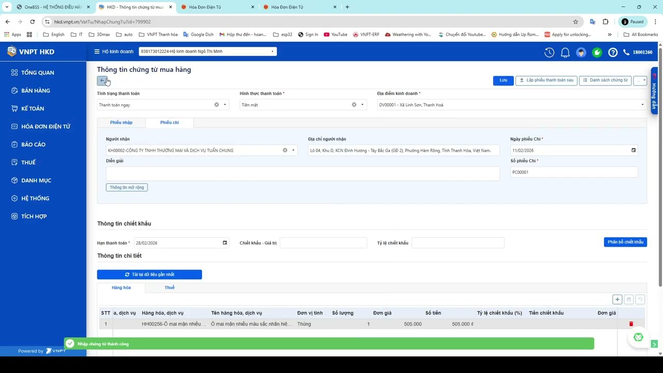Expand the Địa điểm kinh doanh dropdown
This screenshot has width=663, height=373.
[x=642, y=105]
